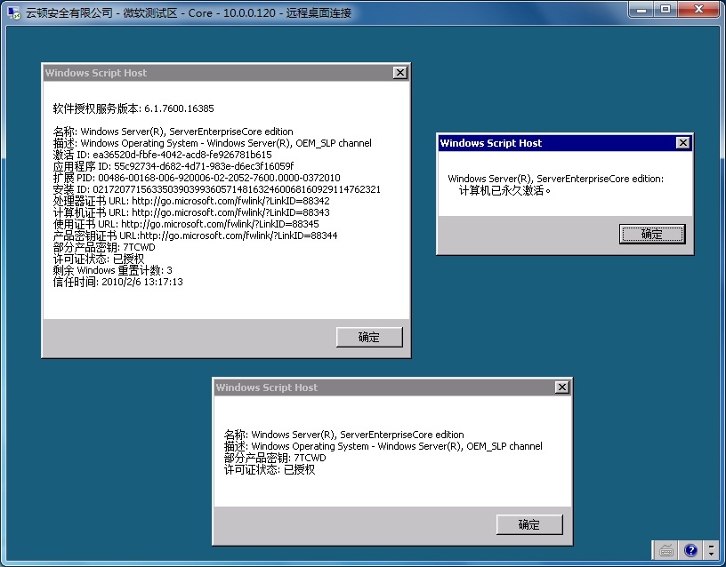Click the 激活 ID line
This screenshot has width=726, height=567.
[x=163, y=155]
